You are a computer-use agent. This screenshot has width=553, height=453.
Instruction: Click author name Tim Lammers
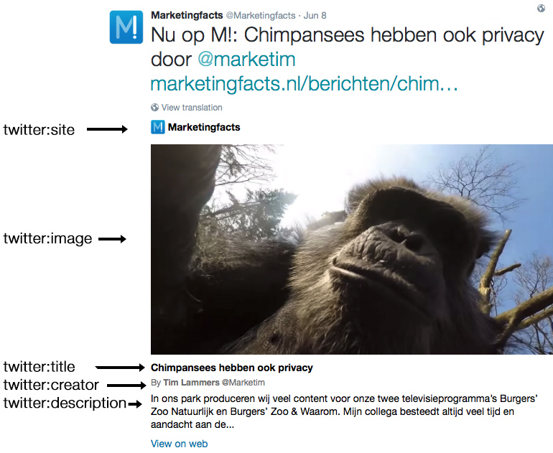tap(191, 383)
